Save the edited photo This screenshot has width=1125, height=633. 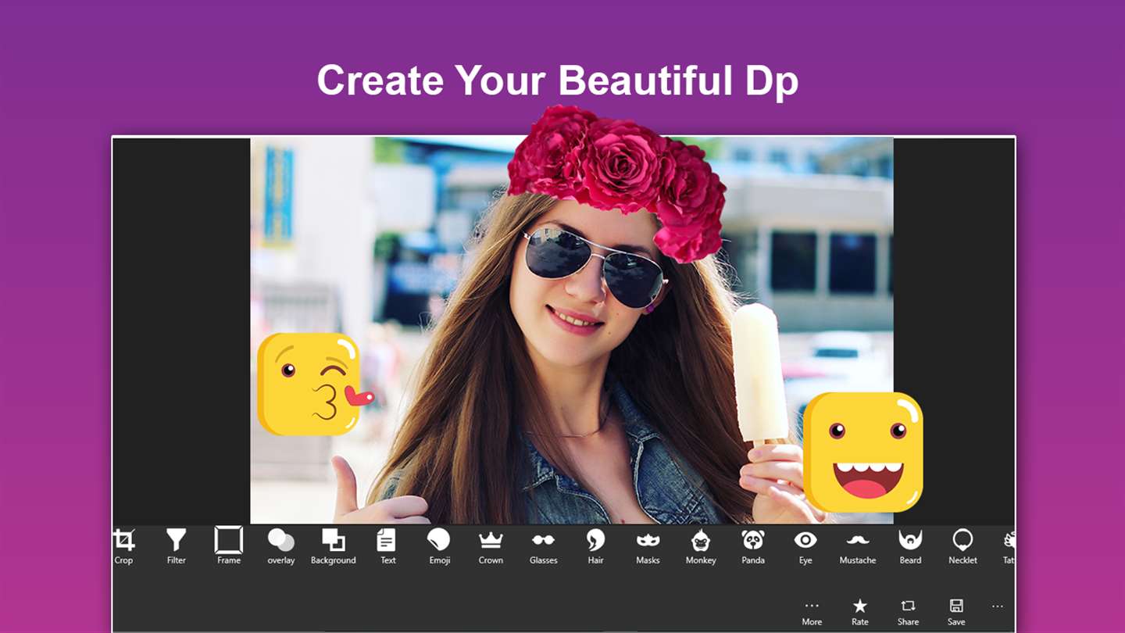956,613
